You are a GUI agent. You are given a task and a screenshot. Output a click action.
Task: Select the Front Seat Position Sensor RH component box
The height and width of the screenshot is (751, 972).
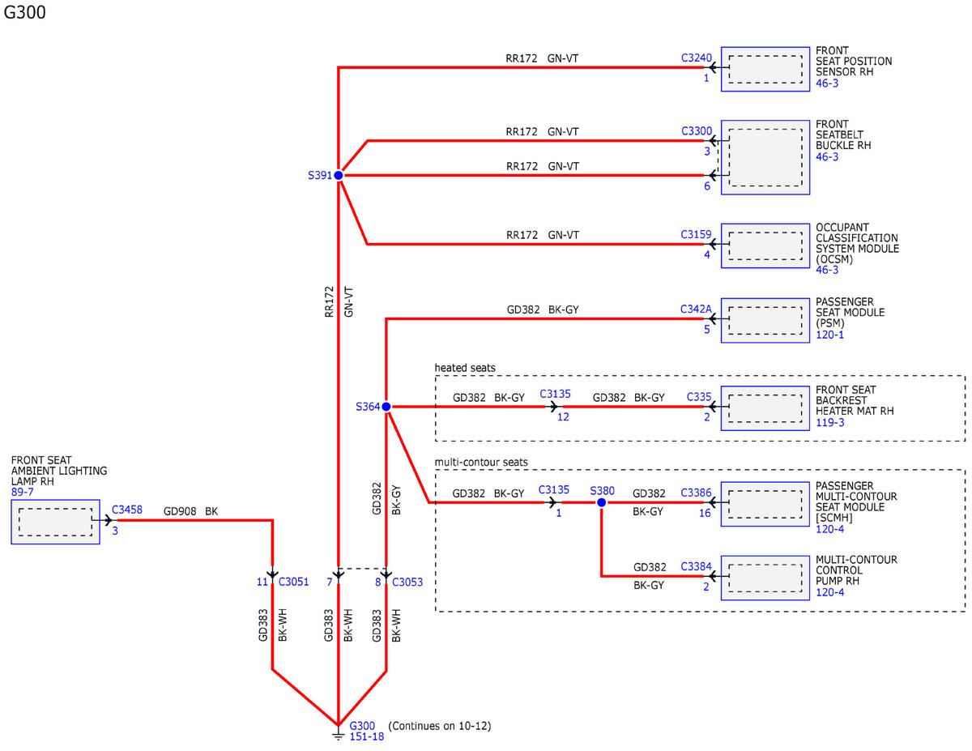pyautogui.click(x=765, y=69)
